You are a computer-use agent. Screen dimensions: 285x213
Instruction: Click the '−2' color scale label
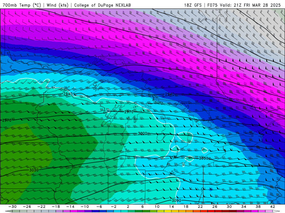pyautogui.click(x=114, y=207)
